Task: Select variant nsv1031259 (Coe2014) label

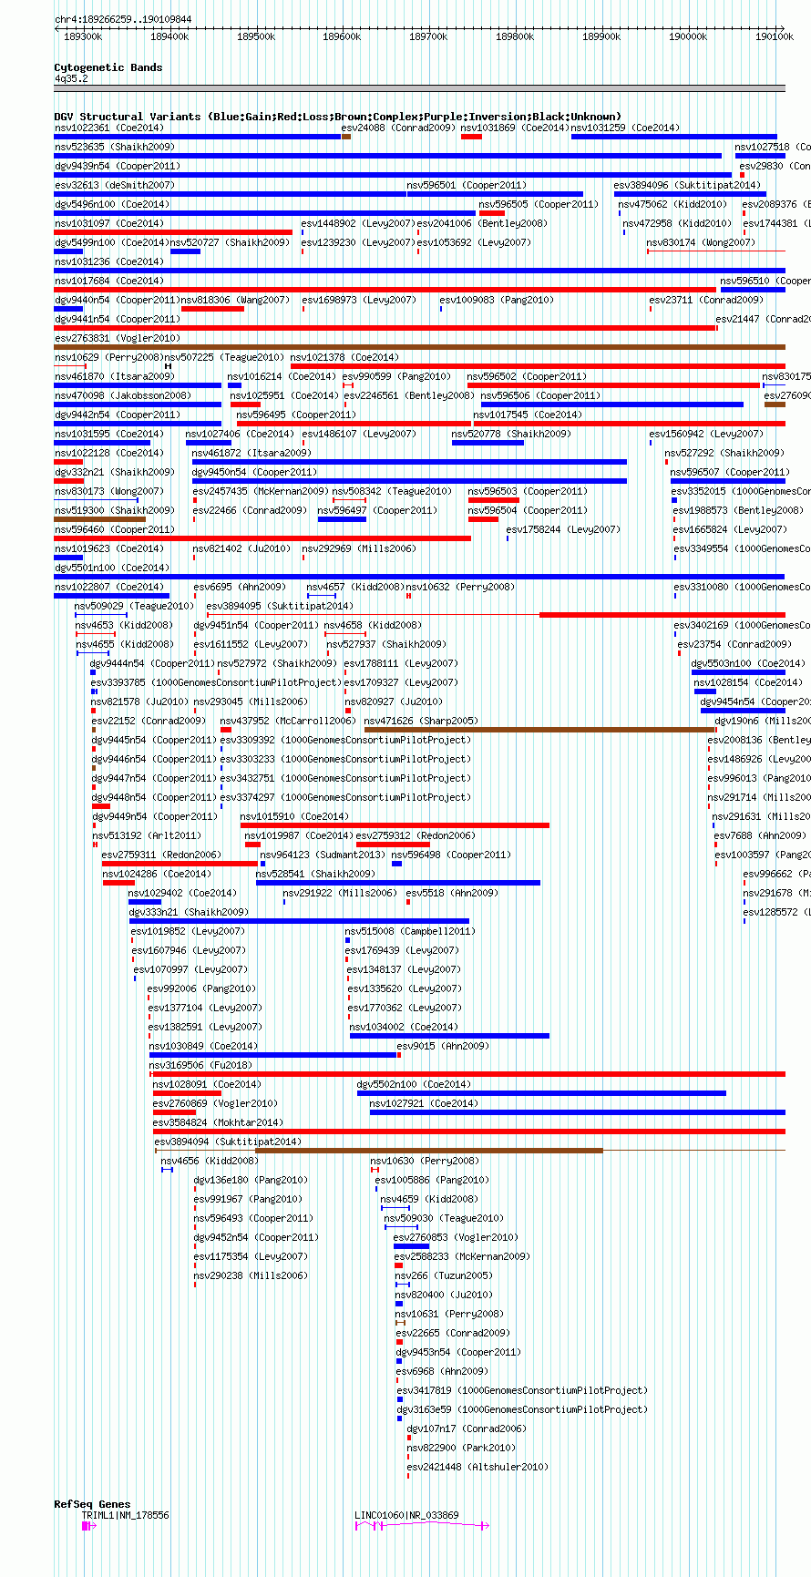Action: (626, 128)
